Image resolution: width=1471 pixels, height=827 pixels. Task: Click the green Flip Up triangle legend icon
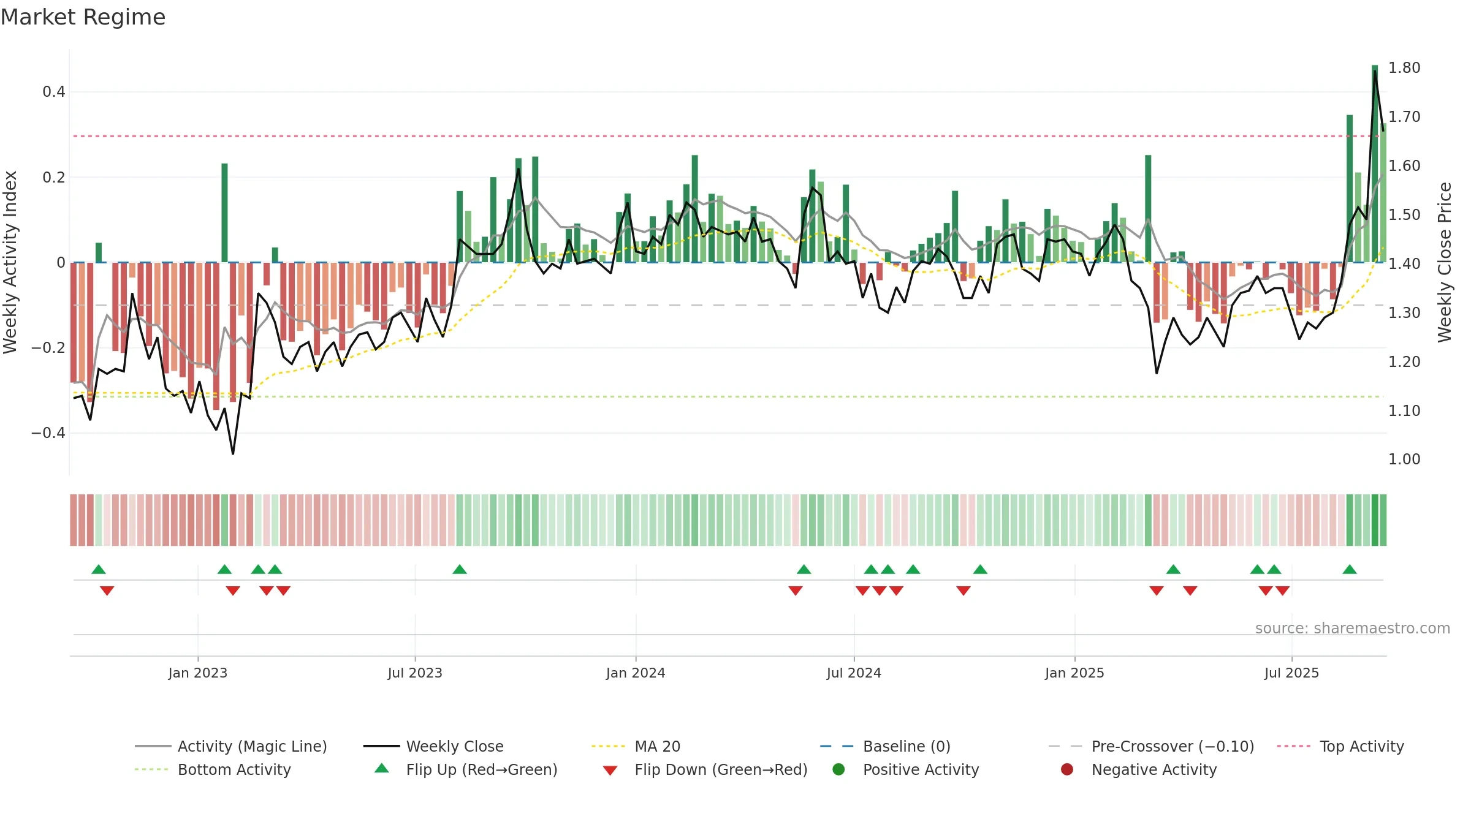click(x=382, y=768)
